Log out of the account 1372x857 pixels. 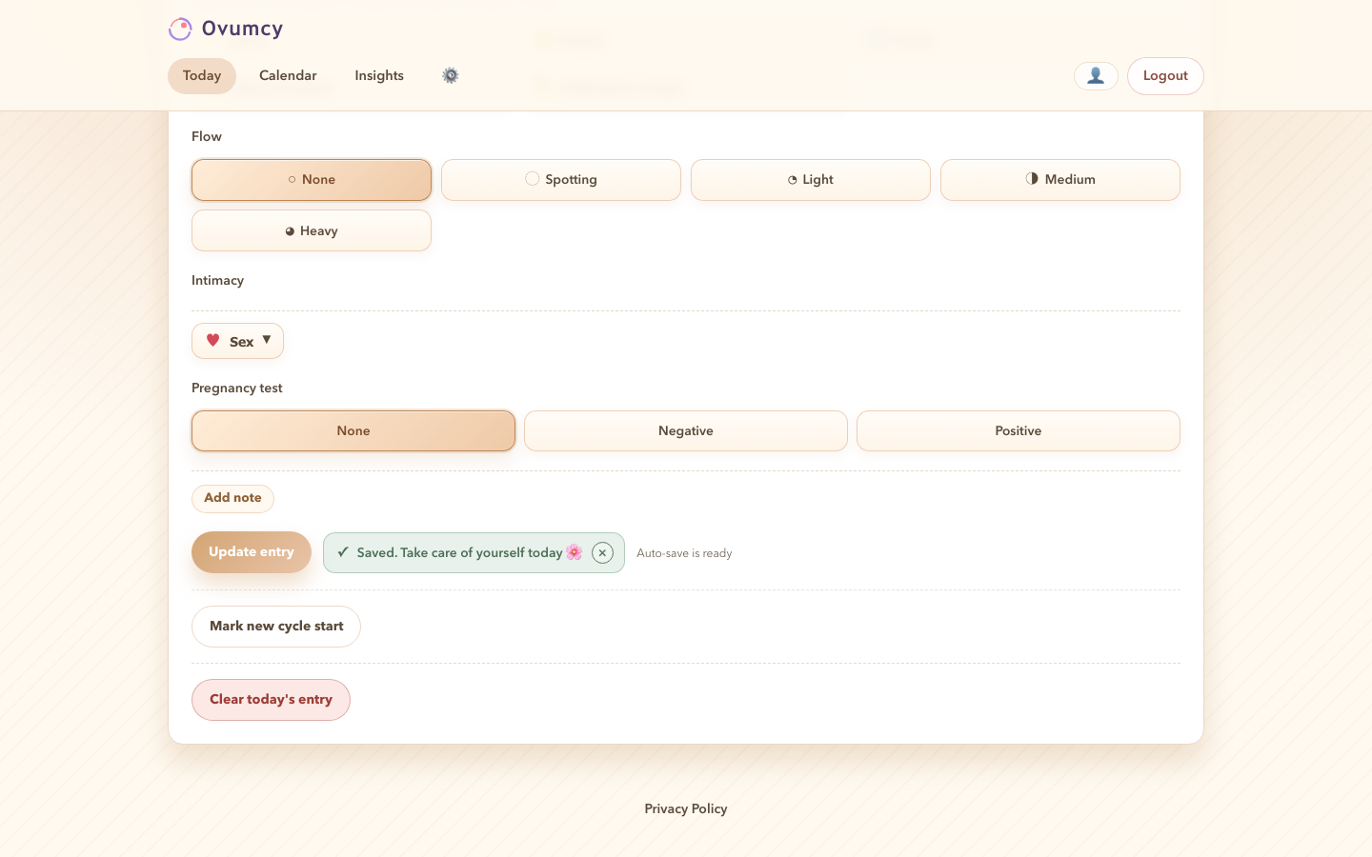pos(1165,76)
